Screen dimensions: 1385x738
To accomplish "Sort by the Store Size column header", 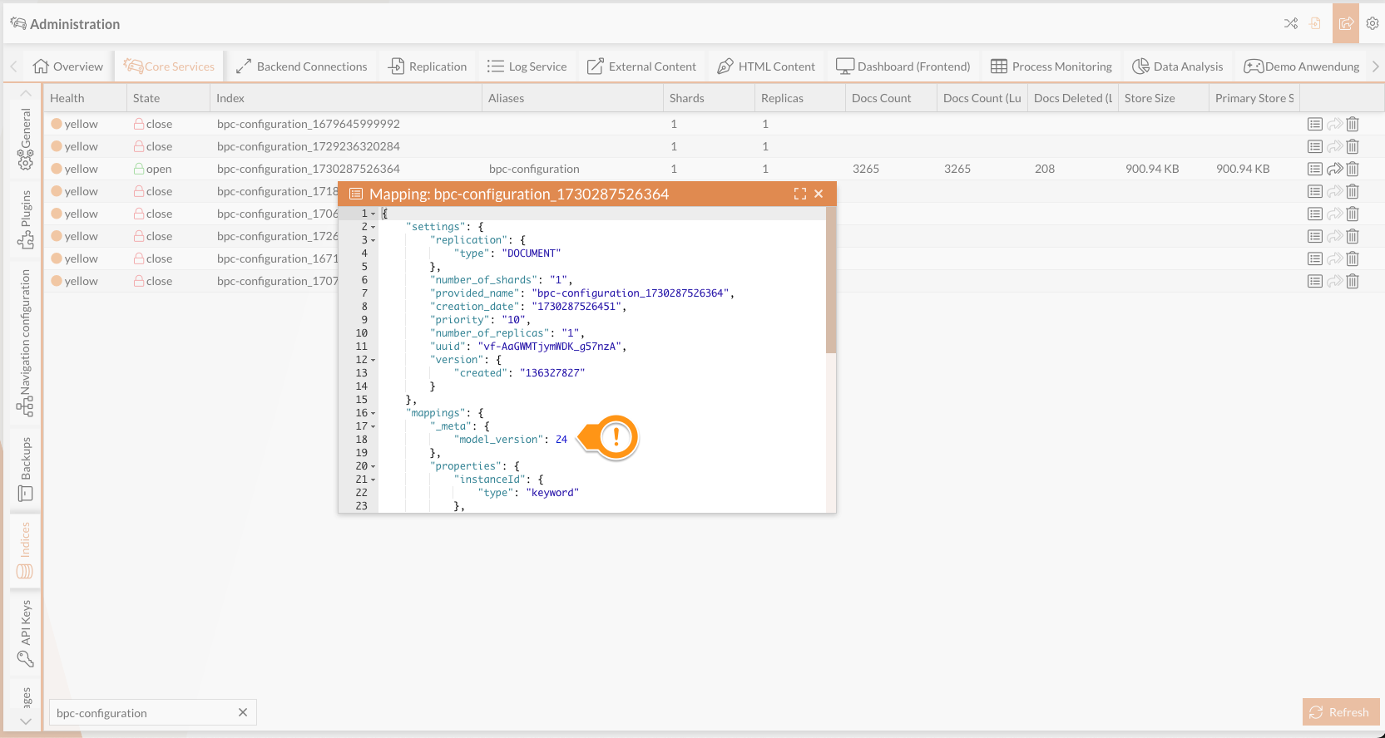I will point(1164,98).
